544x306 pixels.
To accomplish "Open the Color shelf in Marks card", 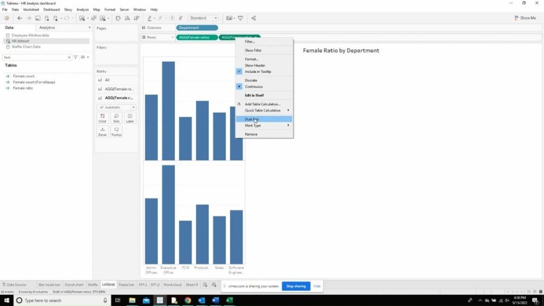I will (102, 118).
